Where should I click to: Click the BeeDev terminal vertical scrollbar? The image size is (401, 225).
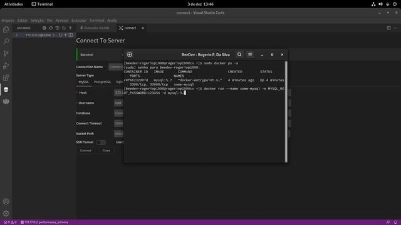(x=286, y=111)
